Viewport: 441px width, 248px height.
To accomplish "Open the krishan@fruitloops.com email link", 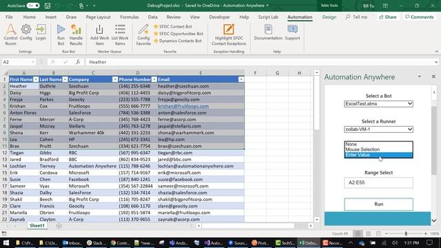I will (x=183, y=106).
